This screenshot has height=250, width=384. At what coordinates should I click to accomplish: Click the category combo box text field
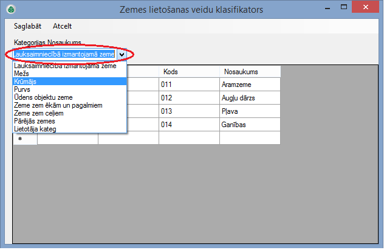(x=64, y=54)
